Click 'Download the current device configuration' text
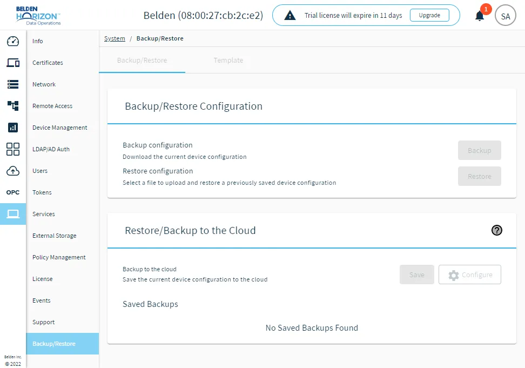This screenshot has height=368, width=525. click(185, 157)
